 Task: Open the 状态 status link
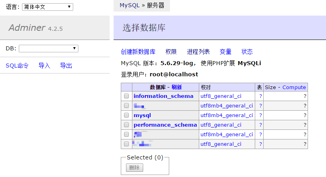click(247, 52)
